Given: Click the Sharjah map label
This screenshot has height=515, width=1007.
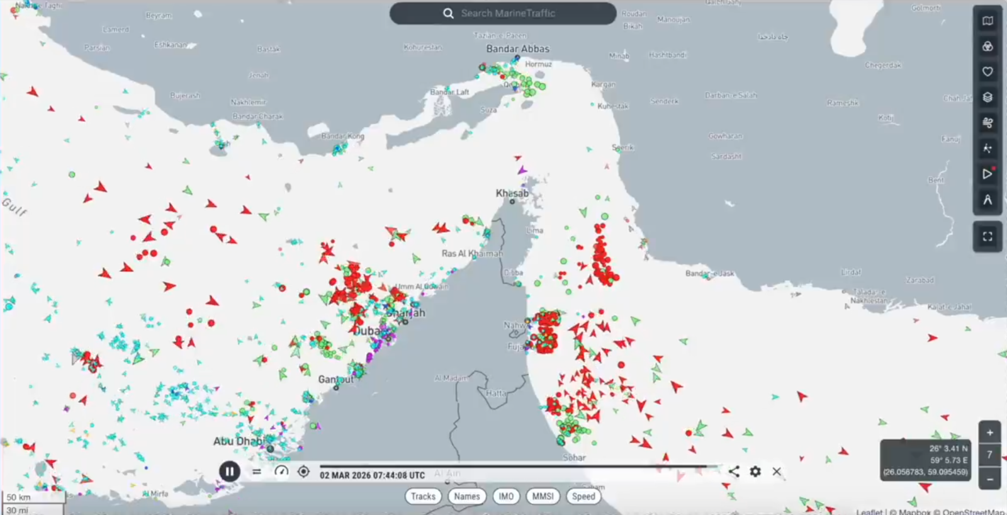Looking at the screenshot, I should [407, 312].
